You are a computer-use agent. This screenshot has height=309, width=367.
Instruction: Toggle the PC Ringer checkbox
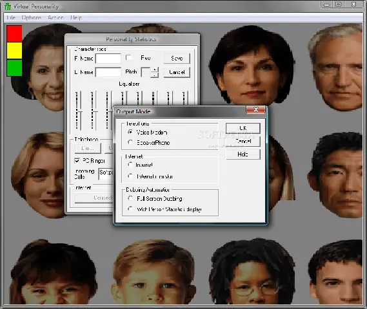[77, 161]
